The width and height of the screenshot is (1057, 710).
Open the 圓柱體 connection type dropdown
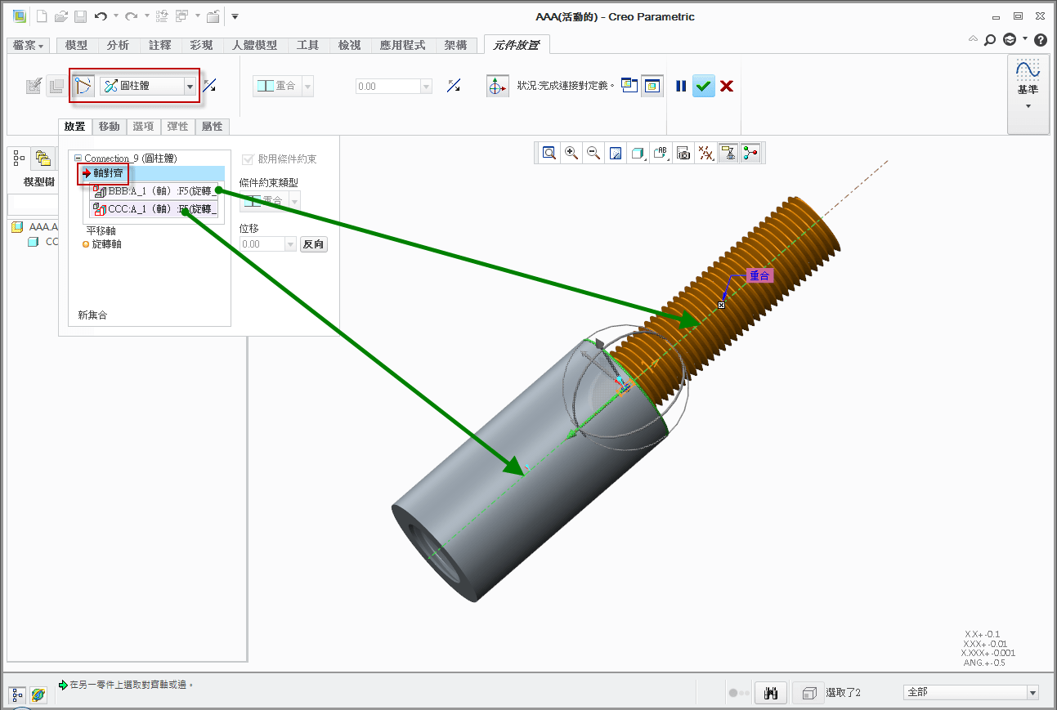tap(190, 86)
